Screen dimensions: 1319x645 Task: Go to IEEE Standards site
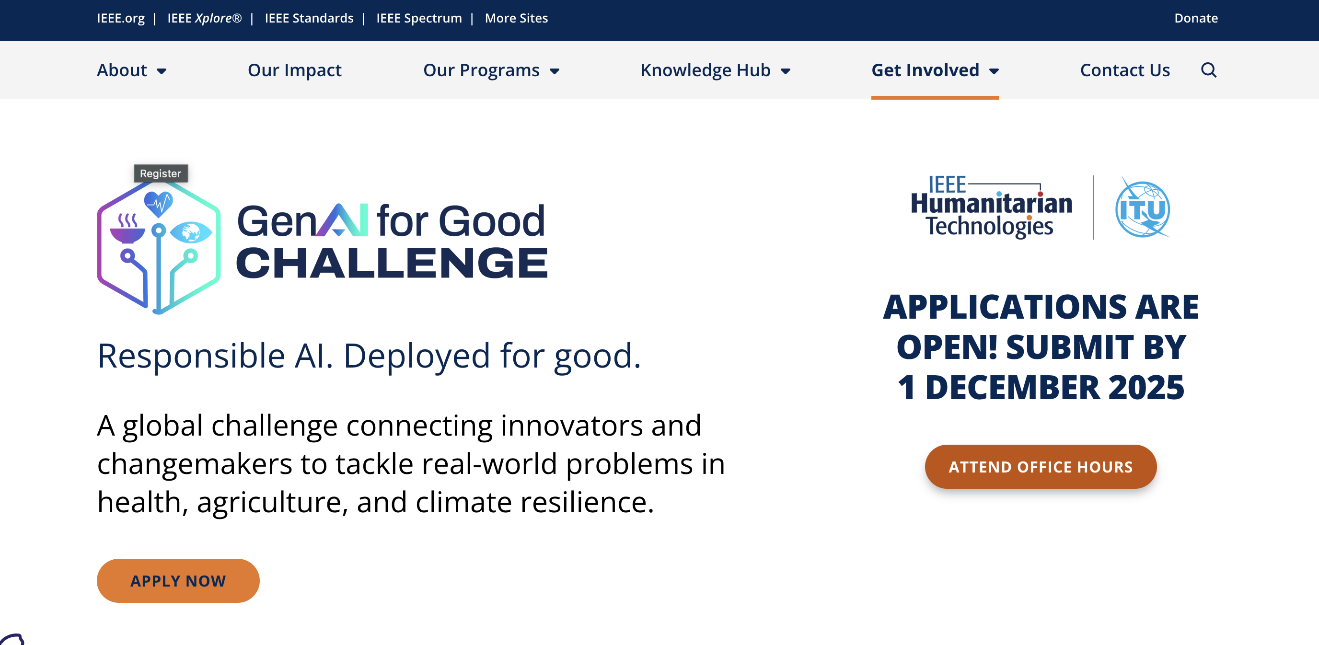[x=309, y=18]
